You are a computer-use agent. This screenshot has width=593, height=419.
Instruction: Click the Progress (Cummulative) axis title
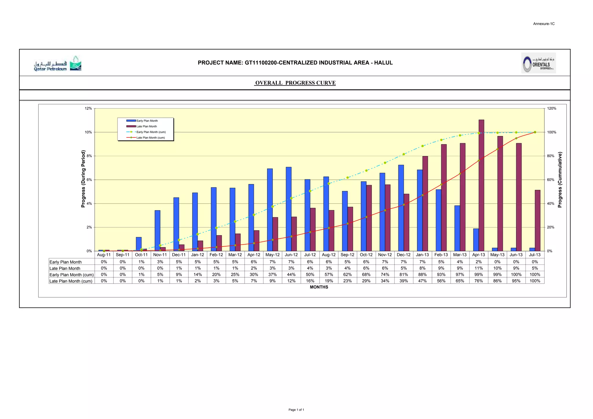560,180
